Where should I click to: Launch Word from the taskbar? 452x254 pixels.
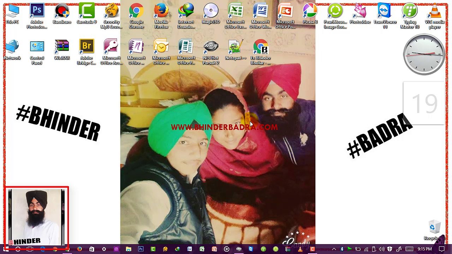click(x=190, y=249)
